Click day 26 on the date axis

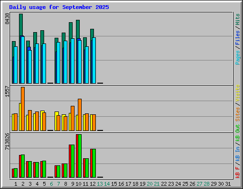192,184
